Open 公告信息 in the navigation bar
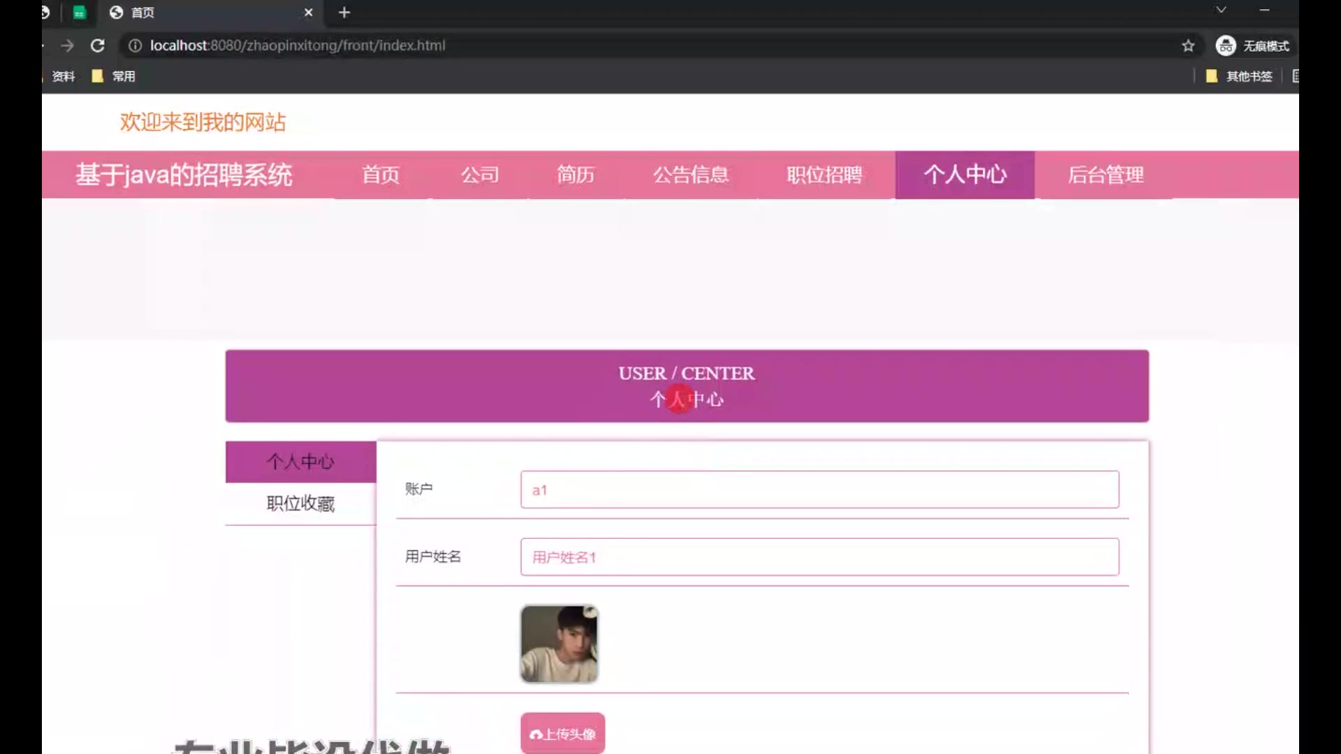This screenshot has width=1341, height=754. click(691, 175)
